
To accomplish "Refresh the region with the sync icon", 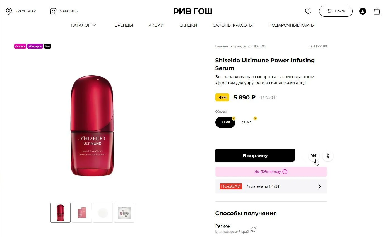I will 253,229.
